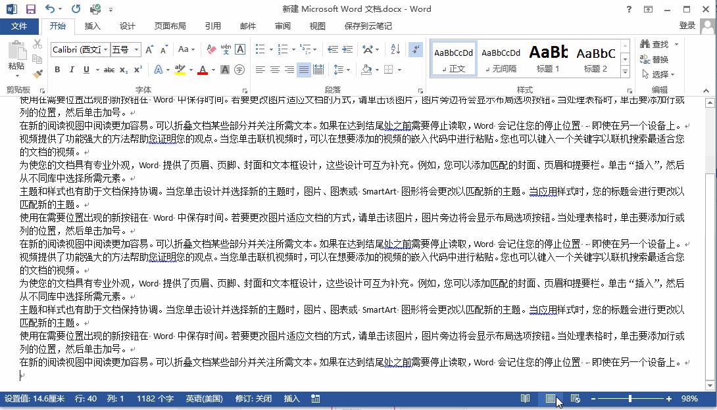The width and height of the screenshot is (717, 410).
Task: Click the 替换 command
Action: pyautogui.click(x=660, y=59)
